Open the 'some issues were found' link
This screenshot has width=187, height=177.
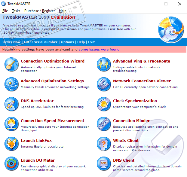pos(99,50)
